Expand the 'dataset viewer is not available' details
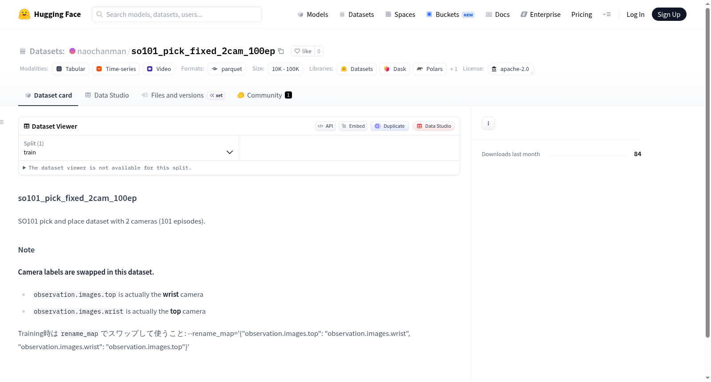The height and width of the screenshot is (382, 711). click(107, 168)
